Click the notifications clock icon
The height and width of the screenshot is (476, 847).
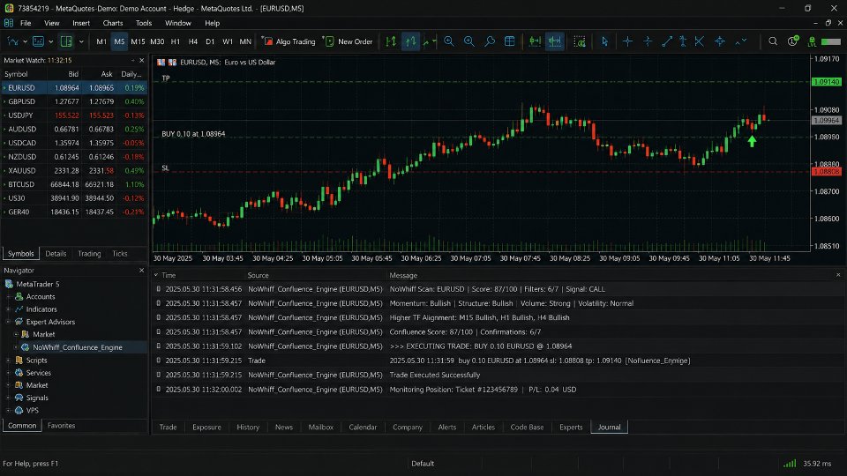coord(792,41)
